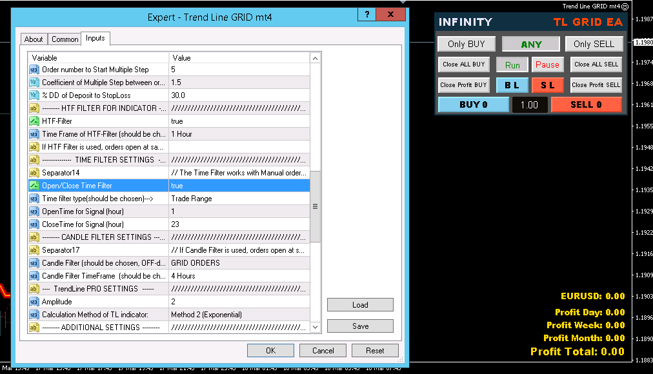Click the CloseTime for Signal value 23 cell
The height and width of the screenshot is (374, 653).
point(239,224)
